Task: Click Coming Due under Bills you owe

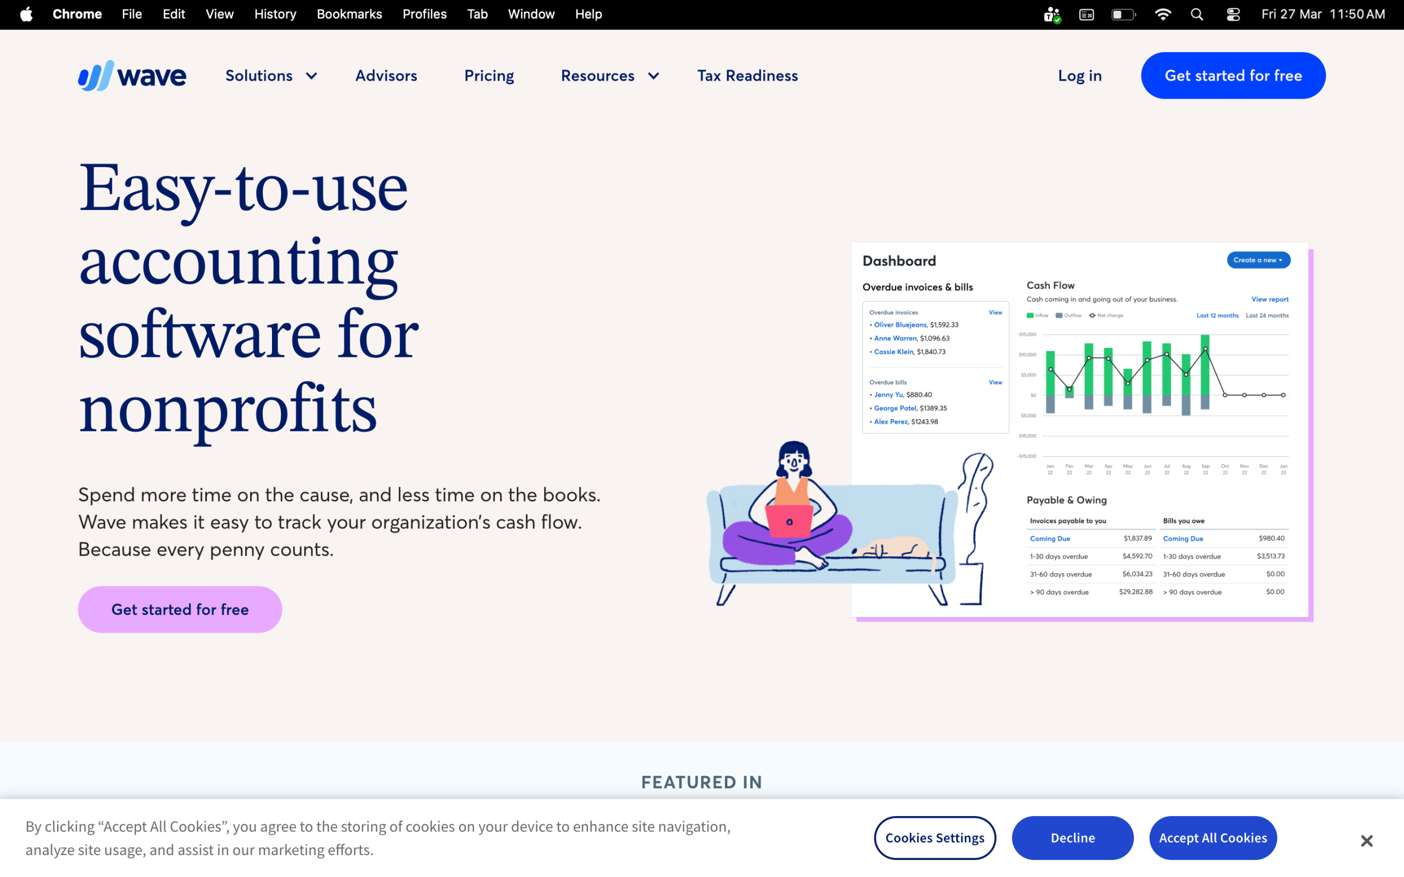Action: [x=1182, y=538]
